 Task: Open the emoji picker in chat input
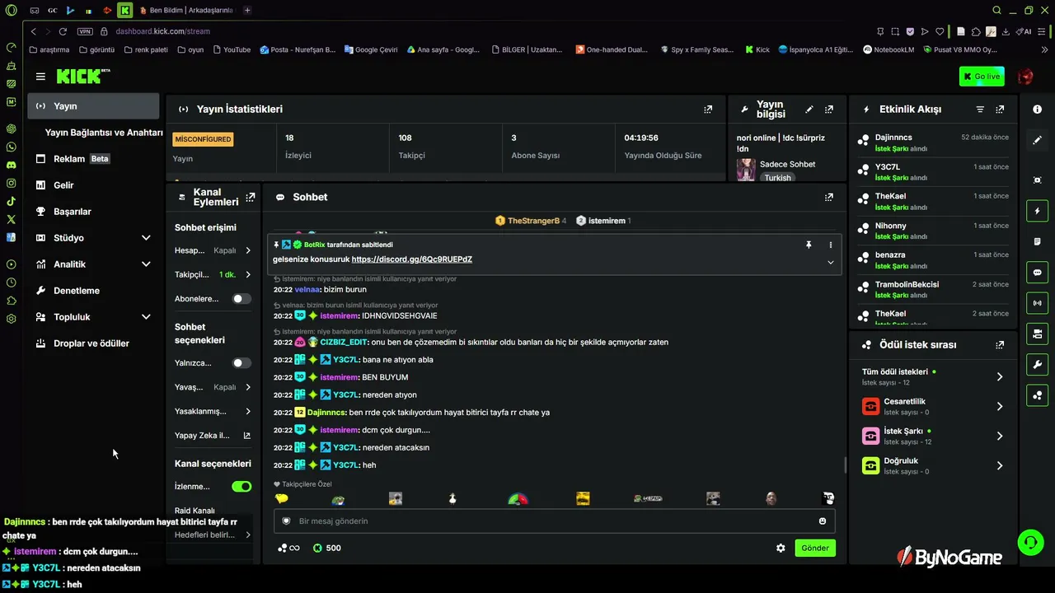[x=823, y=521]
